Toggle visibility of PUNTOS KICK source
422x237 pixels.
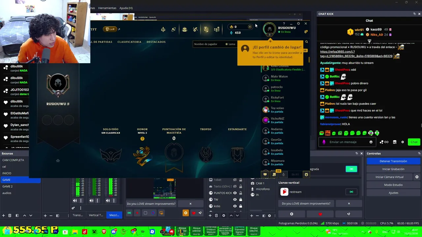235,193
